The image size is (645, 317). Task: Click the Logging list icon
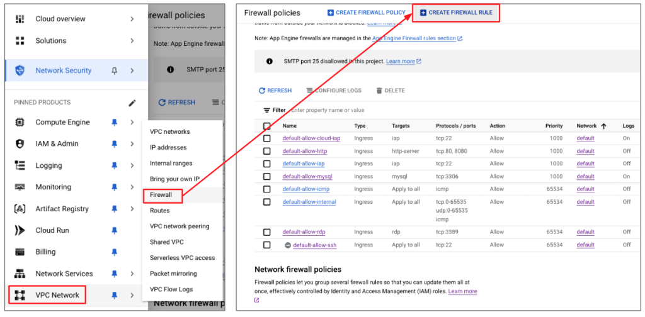click(20, 165)
